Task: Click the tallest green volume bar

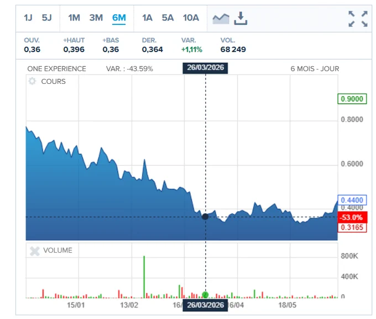Action: [144, 277]
